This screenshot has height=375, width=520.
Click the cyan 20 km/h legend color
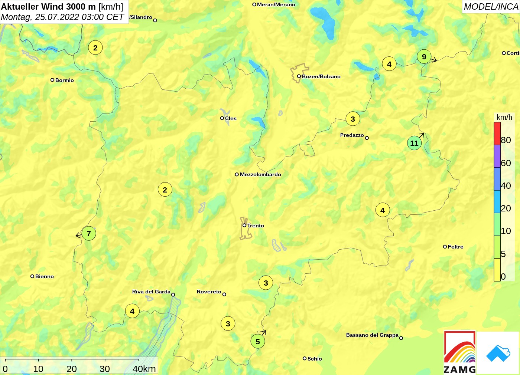pos(497,202)
